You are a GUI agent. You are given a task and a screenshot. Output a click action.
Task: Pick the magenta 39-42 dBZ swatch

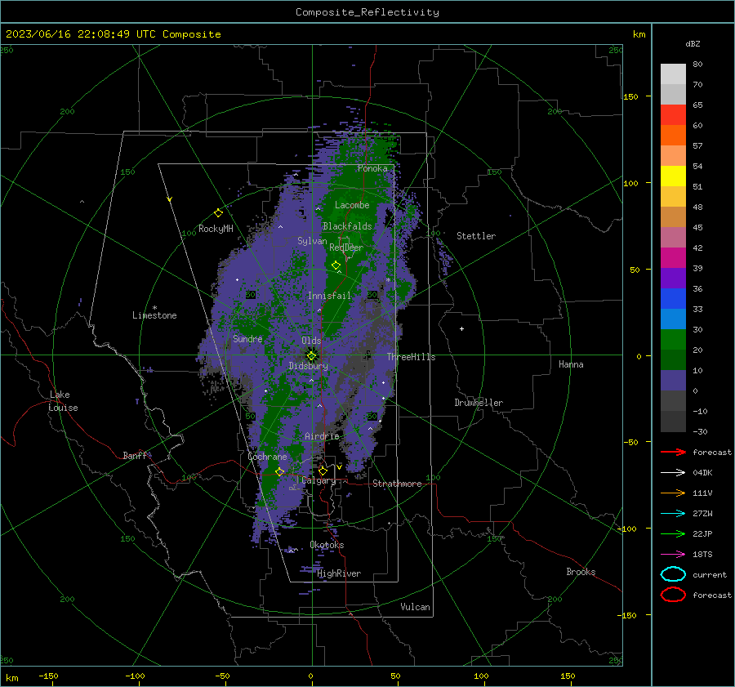(x=673, y=258)
